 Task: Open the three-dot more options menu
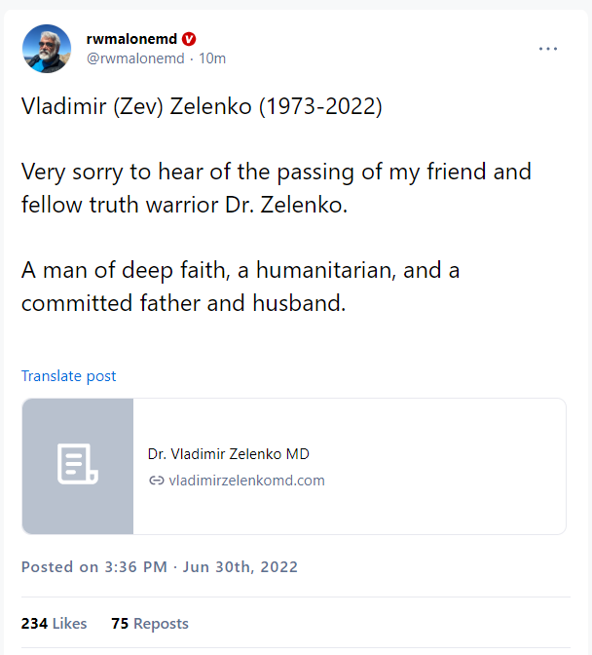coord(548,49)
